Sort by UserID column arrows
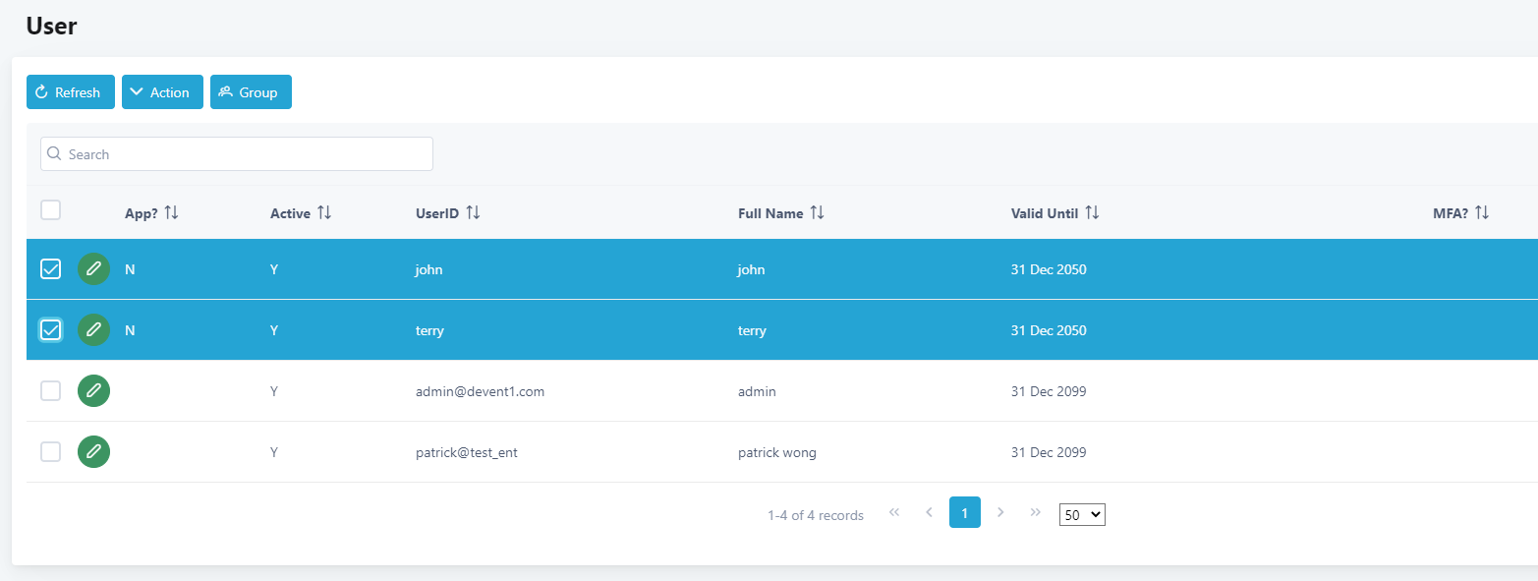This screenshot has width=1538, height=581. coord(473,213)
